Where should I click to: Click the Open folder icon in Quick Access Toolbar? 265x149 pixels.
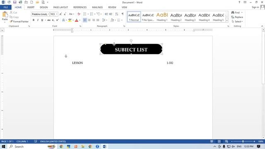(37, 2)
